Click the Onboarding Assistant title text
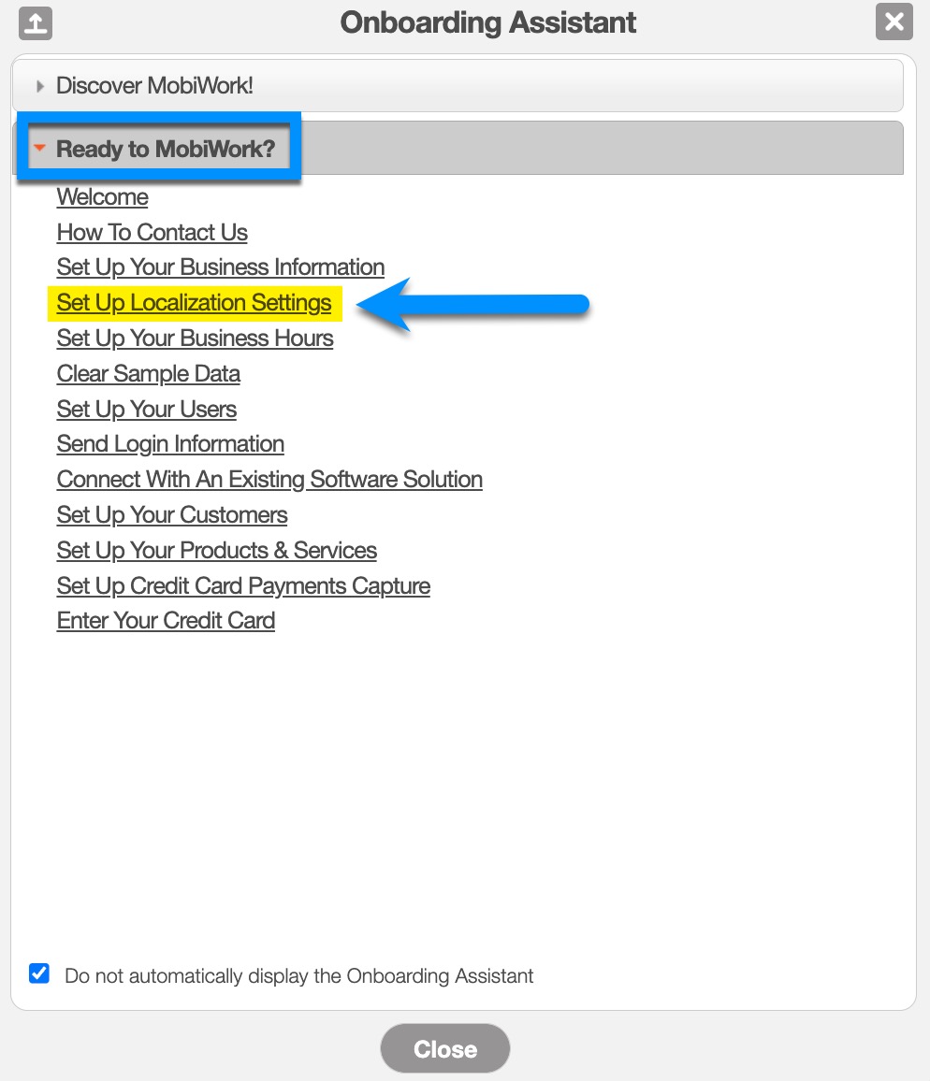 coord(487,22)
